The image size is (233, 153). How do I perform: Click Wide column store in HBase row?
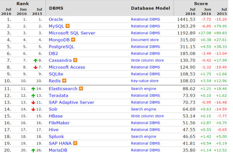(147, 116)
